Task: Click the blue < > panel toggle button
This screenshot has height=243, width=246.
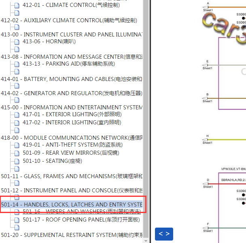Action: coord(164,234)
